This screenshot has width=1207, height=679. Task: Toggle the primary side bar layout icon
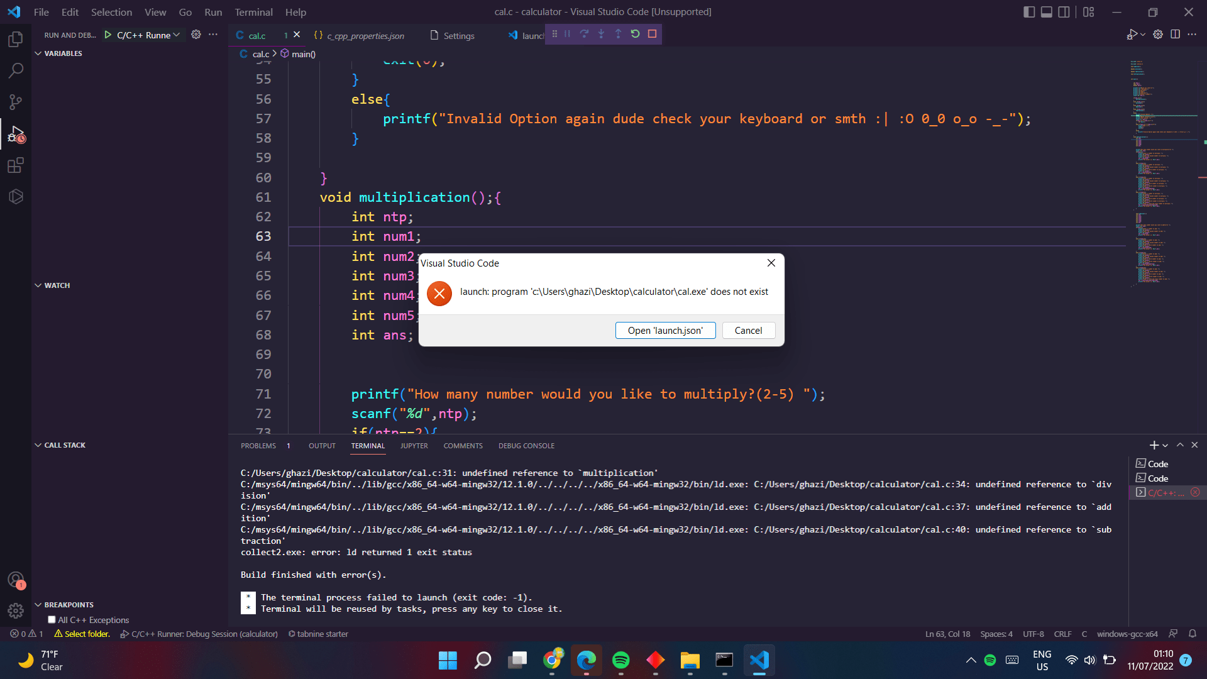pos(1029,12)
